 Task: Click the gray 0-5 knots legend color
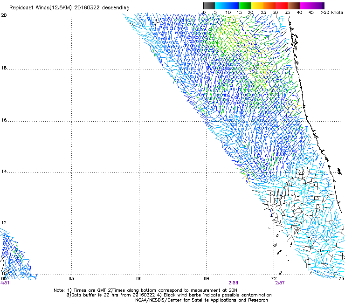pyautogui.click(x=209, y=6)
